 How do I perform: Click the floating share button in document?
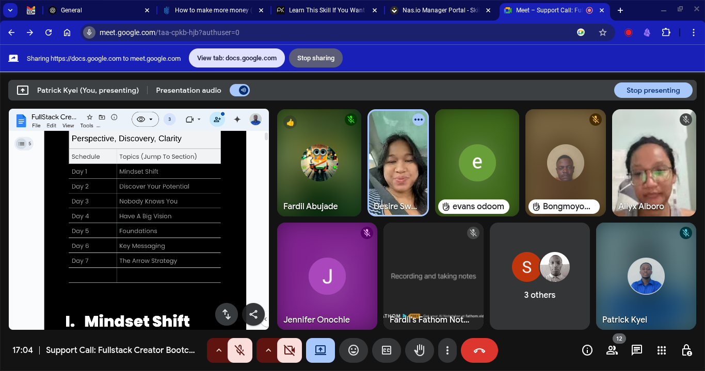coord(253,314)
